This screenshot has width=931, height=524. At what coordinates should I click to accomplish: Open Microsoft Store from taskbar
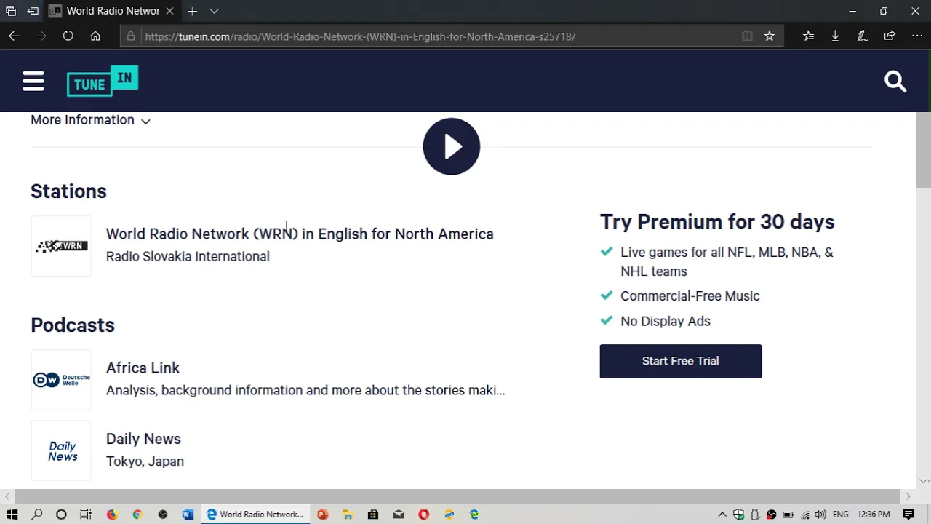click(x=373, y=515)
